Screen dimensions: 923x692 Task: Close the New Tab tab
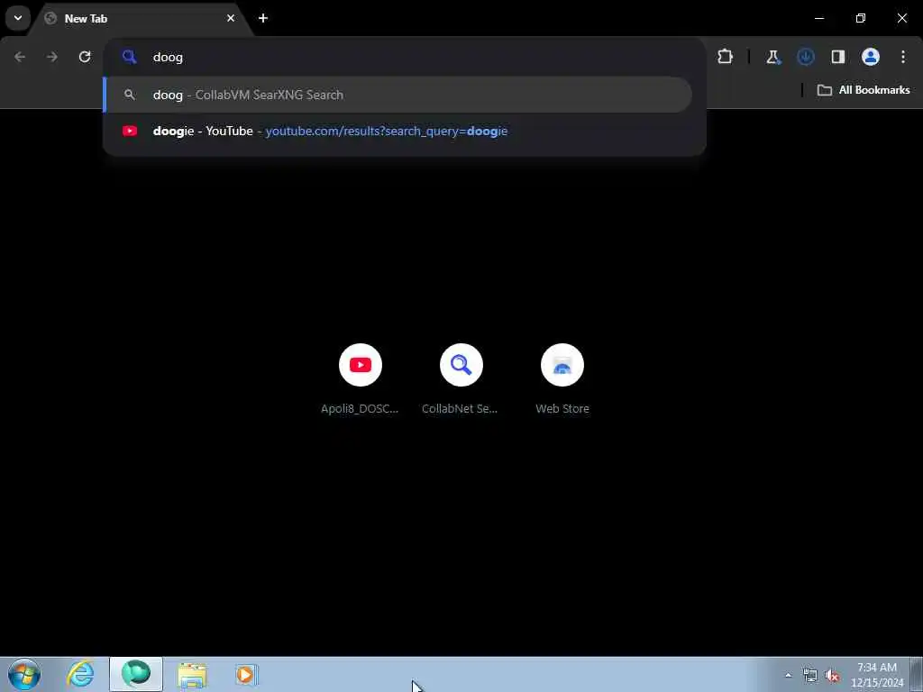coord(231,18)
